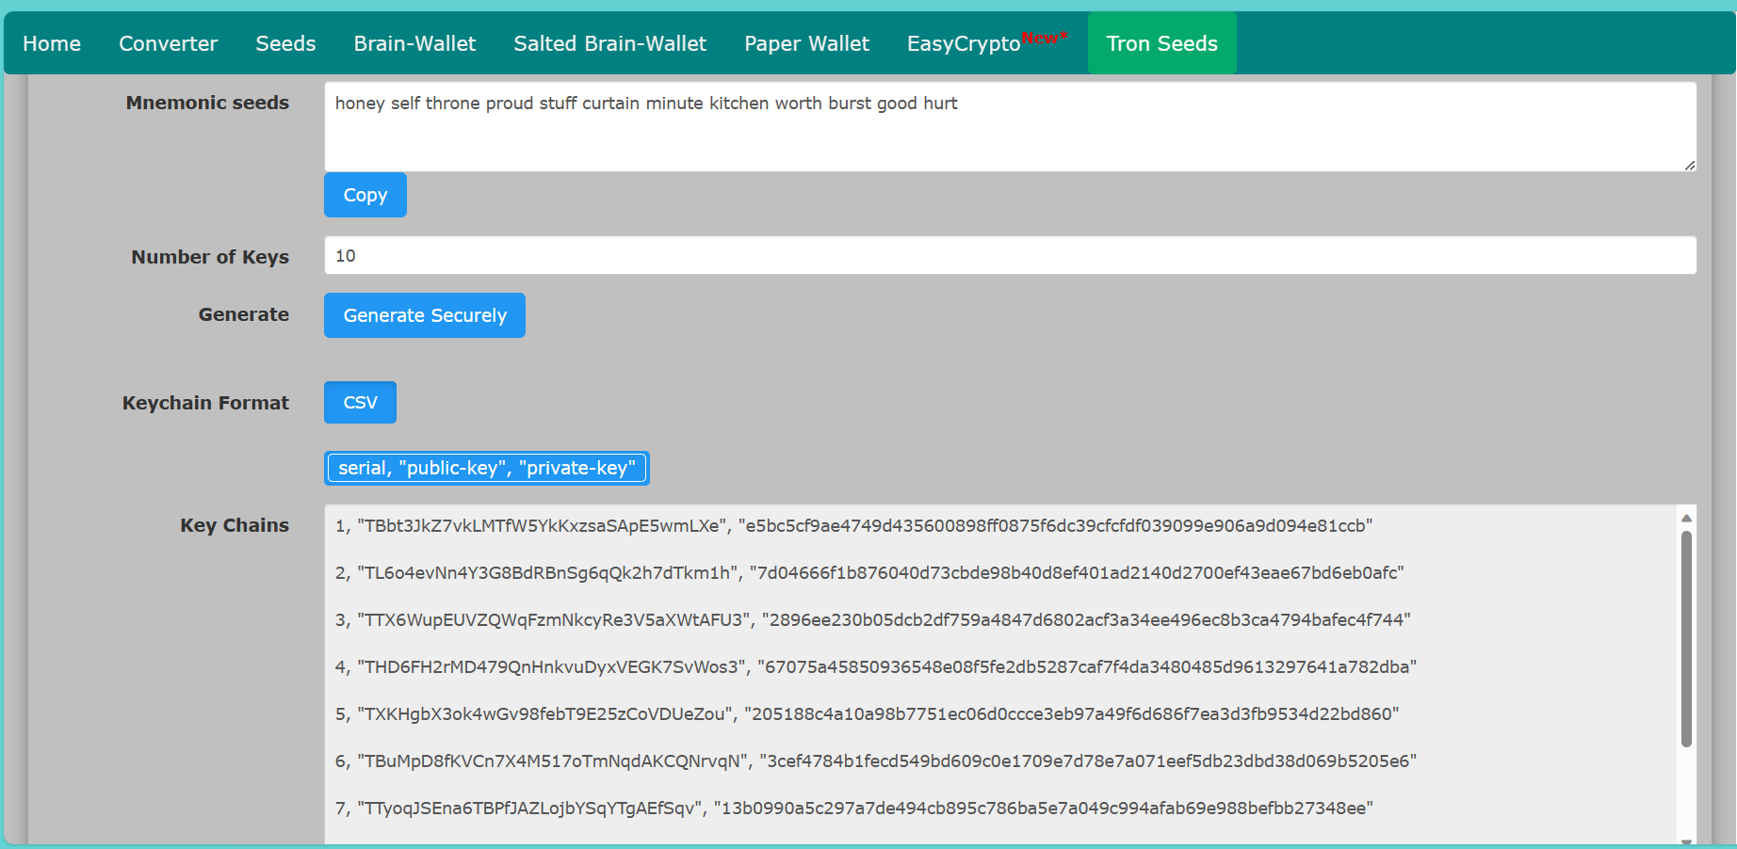
Task: Select key chain row 2 starting TL6o4evNn4
Action: pyautogui.click(x=869, y=572)
